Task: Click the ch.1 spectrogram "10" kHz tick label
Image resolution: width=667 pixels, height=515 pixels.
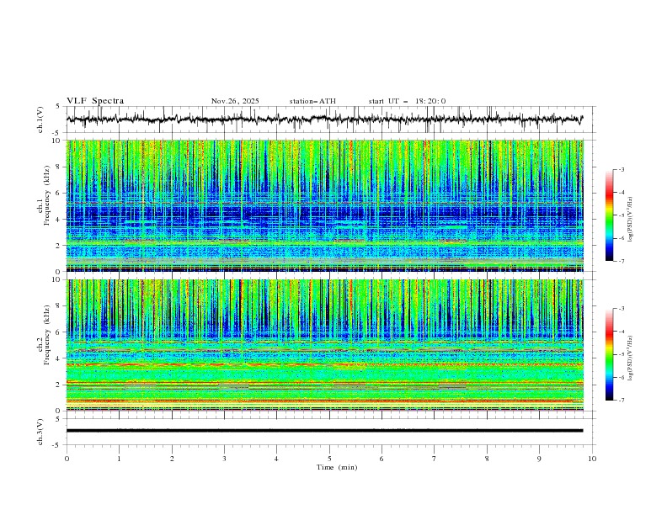Action: click(58, 141)
